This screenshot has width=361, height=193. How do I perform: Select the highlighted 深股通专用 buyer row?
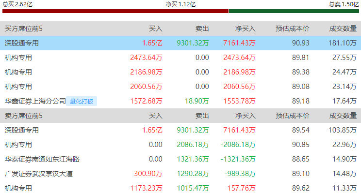click(x=180, y=43)
